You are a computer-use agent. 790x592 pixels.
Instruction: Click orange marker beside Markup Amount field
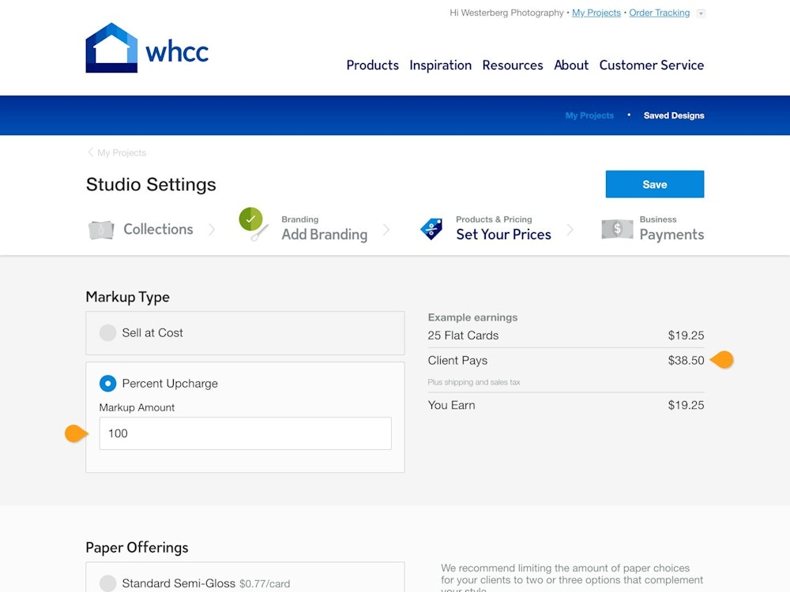[76, 433]
